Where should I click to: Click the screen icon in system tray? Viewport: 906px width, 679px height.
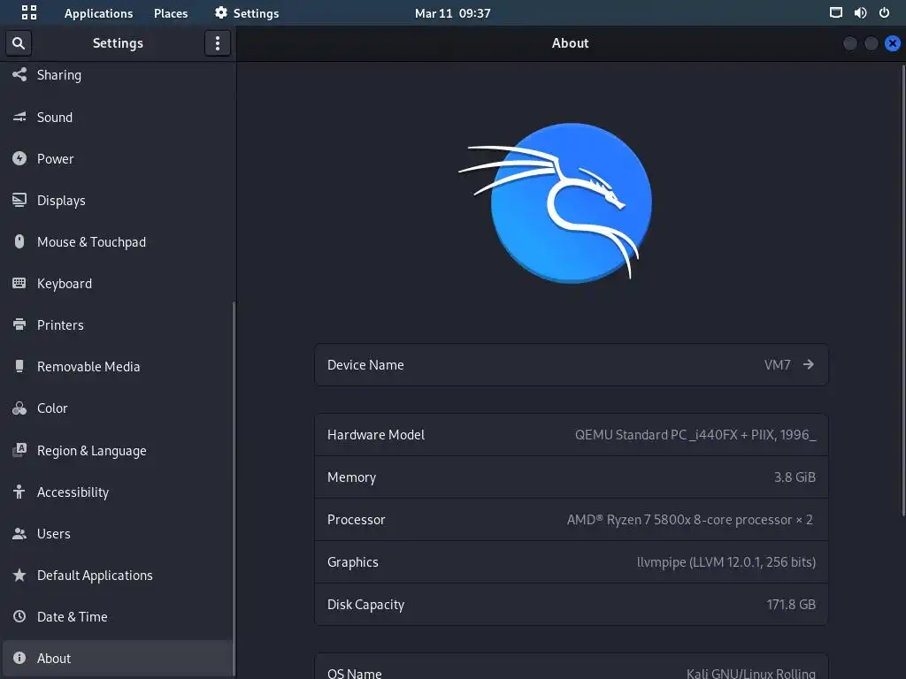[x=836, y=12]
